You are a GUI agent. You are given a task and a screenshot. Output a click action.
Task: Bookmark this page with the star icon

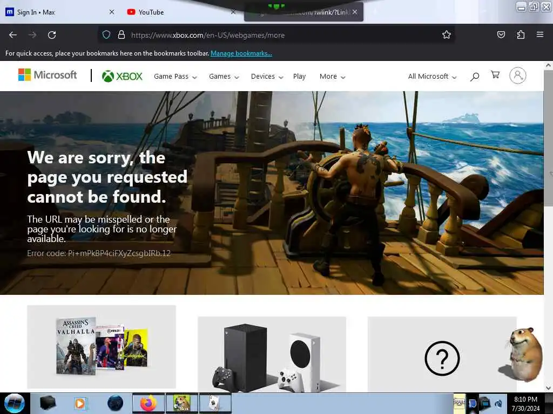coord(447,35)
